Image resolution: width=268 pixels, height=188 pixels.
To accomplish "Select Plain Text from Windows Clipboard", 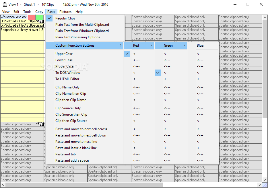I will point(85,31).
